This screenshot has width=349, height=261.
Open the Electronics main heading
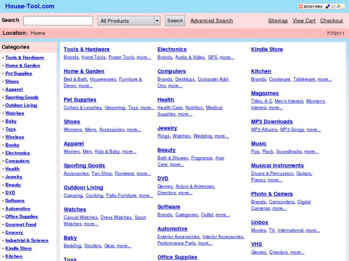(172, 49)
